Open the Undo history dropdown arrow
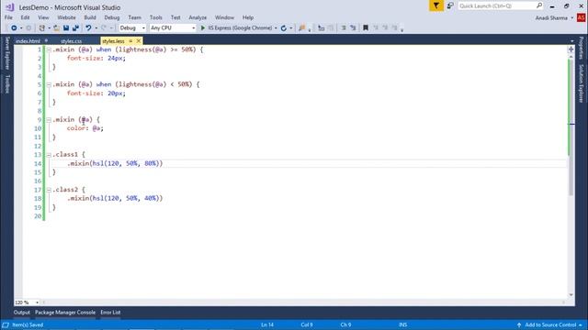588x330 pixels. pos(96,28)
